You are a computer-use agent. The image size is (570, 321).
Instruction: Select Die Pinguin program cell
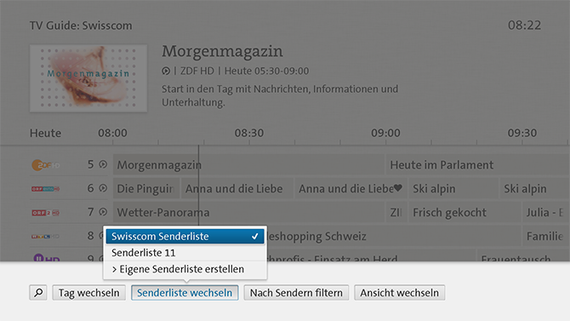pos(146,188)
